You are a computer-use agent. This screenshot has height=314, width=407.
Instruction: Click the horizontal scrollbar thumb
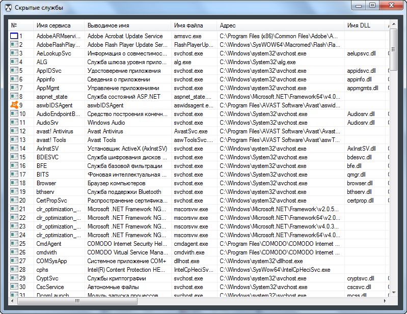[x=77, y=301]
